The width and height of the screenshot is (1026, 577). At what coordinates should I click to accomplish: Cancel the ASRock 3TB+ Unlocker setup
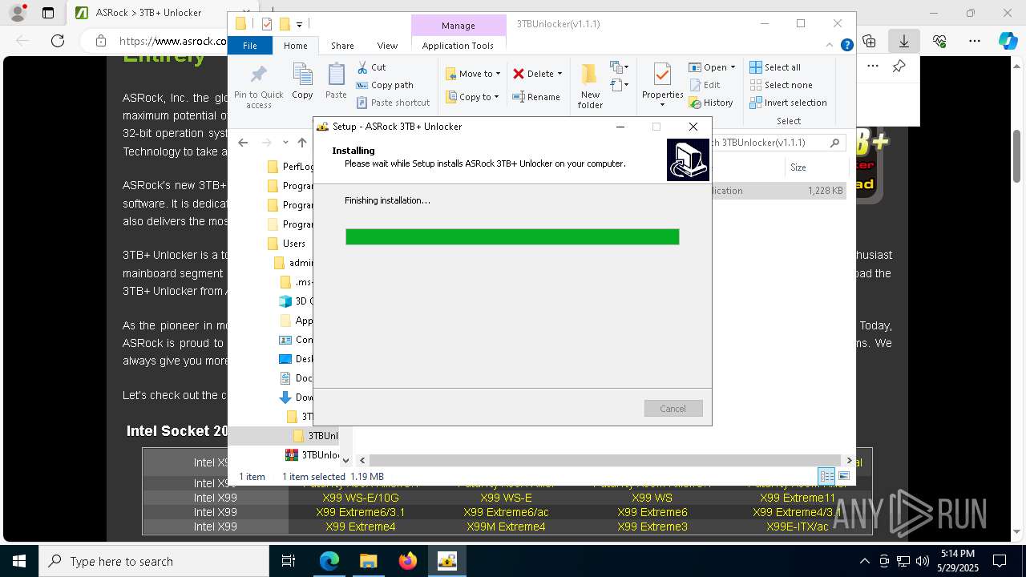[673, 409]
